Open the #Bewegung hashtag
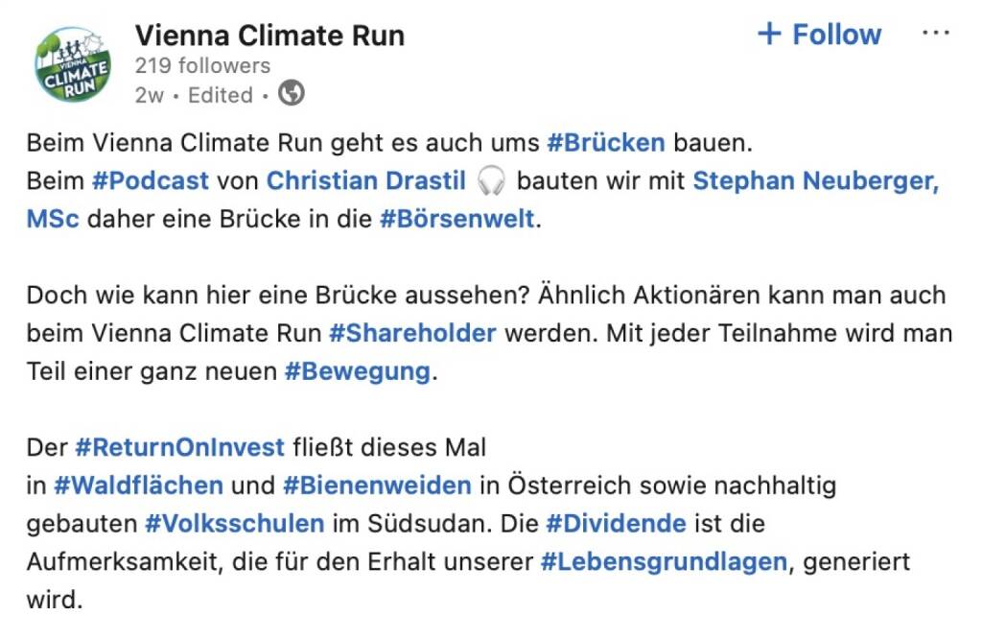982x639 pixels. (x=358, y=371)
